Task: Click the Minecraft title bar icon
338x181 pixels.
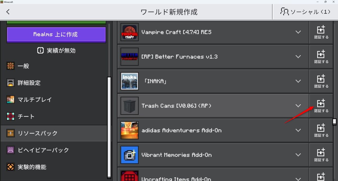Action: (x=2, y=2)
